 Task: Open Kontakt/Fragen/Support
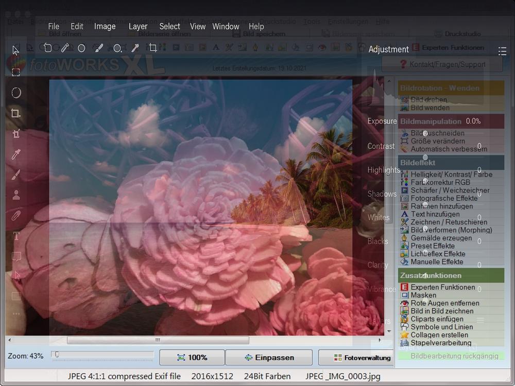pyautogui.click(x=442, y=64)
